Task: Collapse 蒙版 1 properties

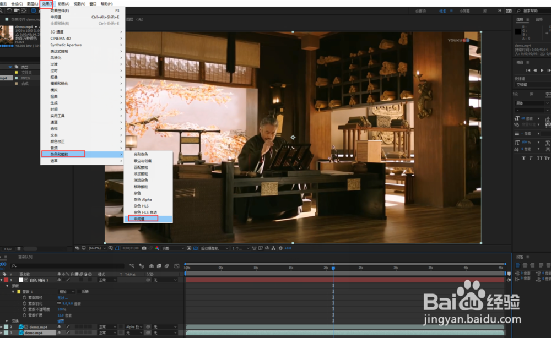Action: pyautogui.click(x=13, y=292)
